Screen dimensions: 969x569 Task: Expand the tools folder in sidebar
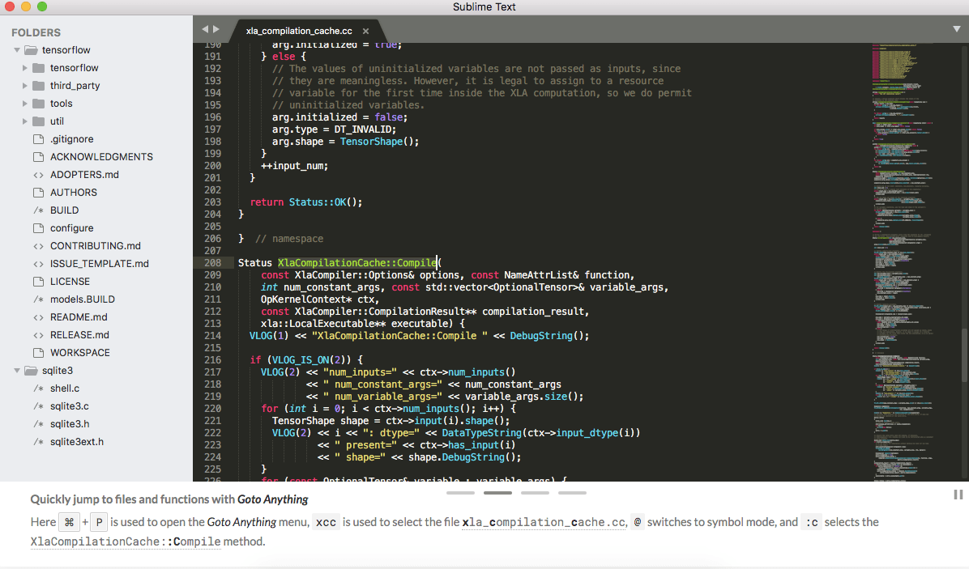coord(26,103)
